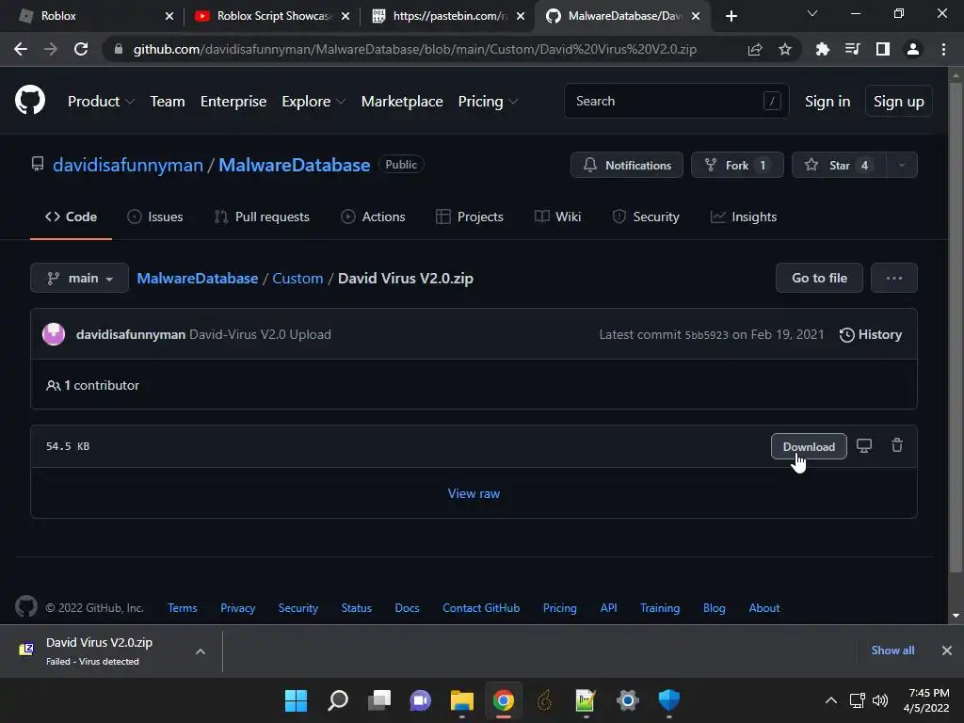Open Star options dropdown arrow
964x723 pixels.
click(x=902, y=165)
